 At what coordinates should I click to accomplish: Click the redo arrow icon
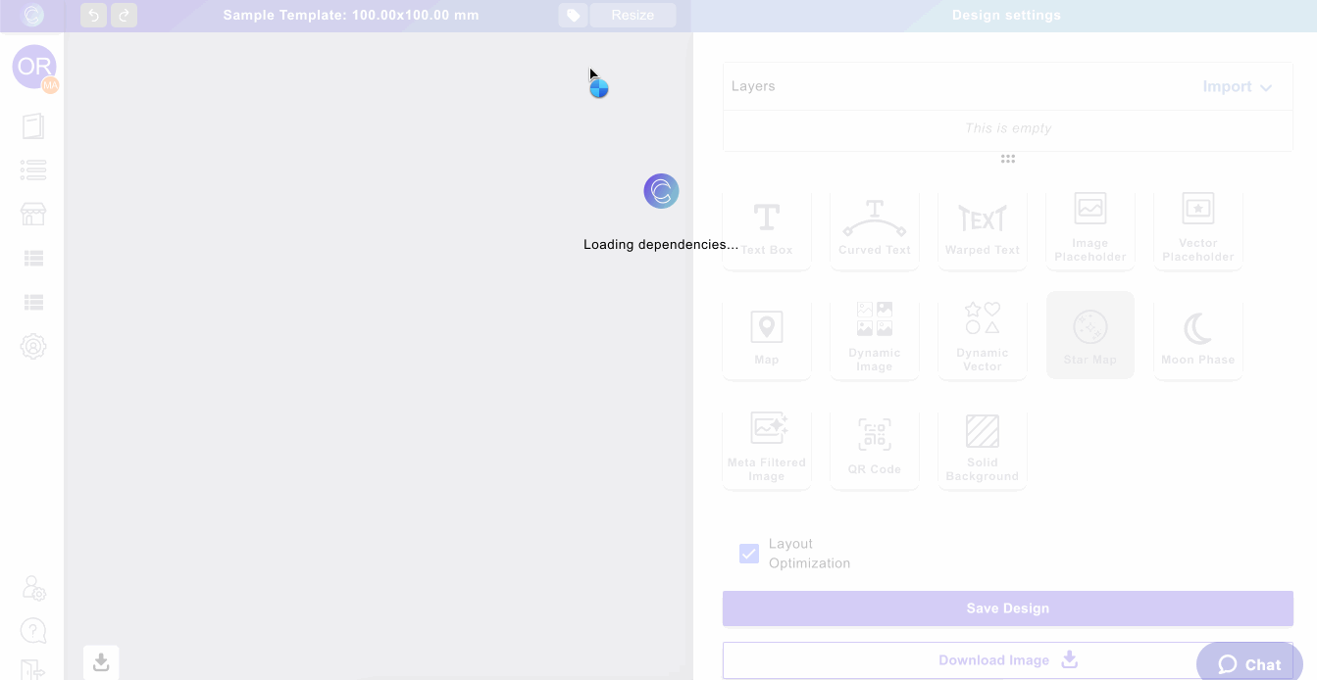click(x=125, y=16)
